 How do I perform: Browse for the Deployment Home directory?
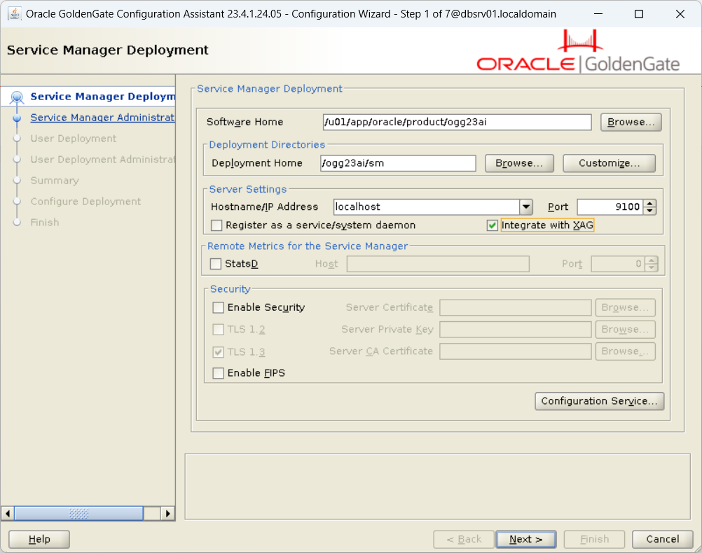pos(519,163)
